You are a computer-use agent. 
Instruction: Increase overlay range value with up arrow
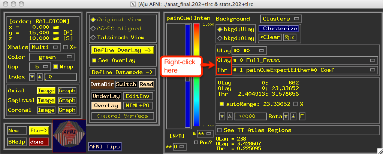pyautogui.click(x=229, y=116)
